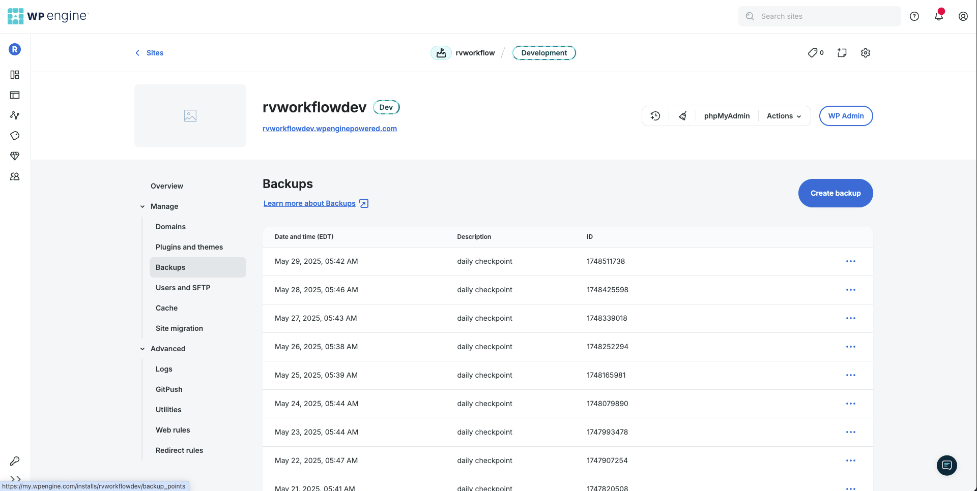
Task: Click the rvworkflow breadcrumb
Action: pyautogui.click(x=475, y=53)
